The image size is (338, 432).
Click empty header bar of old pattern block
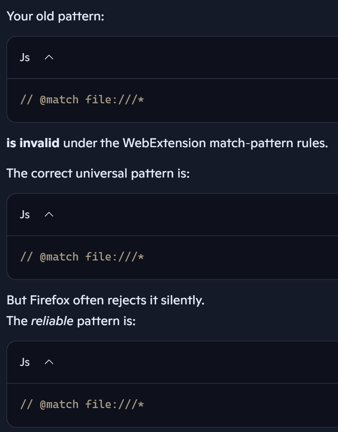193,57
